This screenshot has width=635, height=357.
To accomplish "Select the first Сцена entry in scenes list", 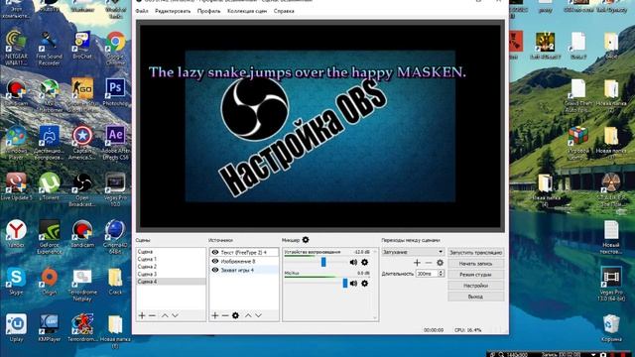I will [x=171, y=251].
